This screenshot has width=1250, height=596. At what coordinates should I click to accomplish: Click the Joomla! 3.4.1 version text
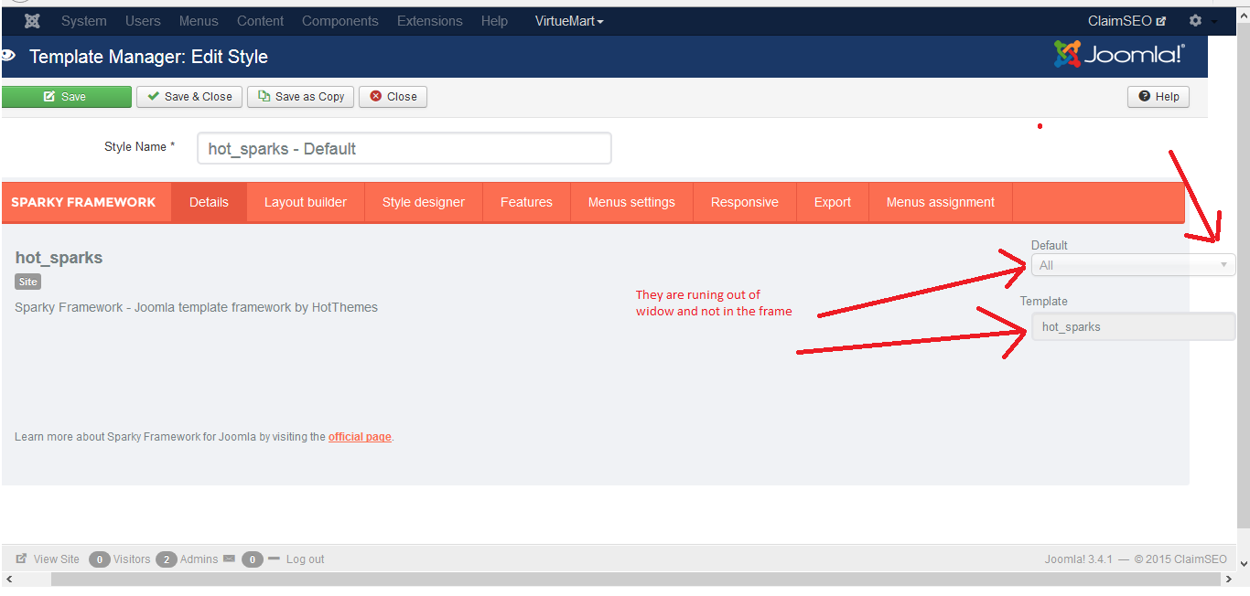(x=1079, y=559)
